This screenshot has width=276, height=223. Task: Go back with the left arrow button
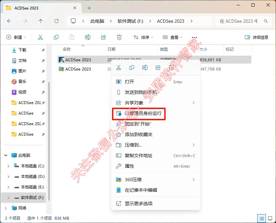click(x=9, y=21)
